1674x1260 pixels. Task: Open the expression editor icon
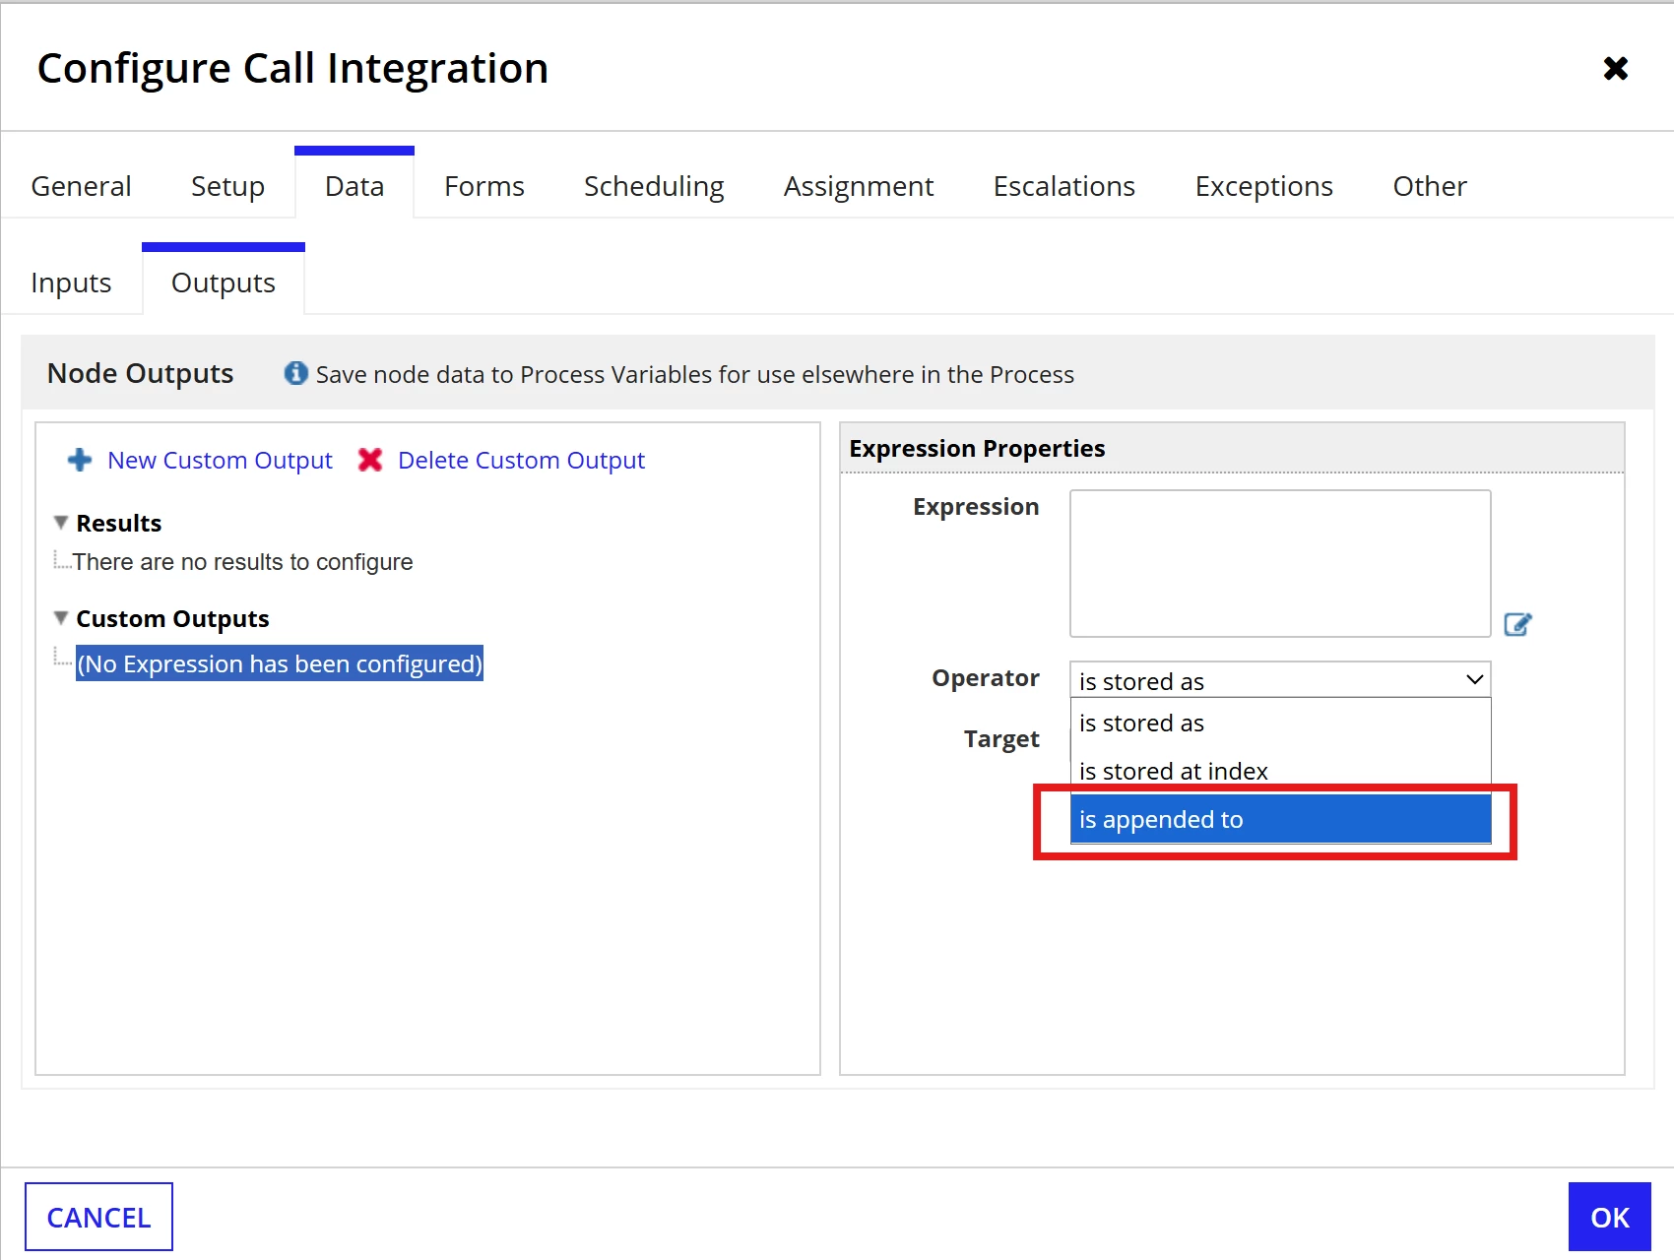(1517, 624)
